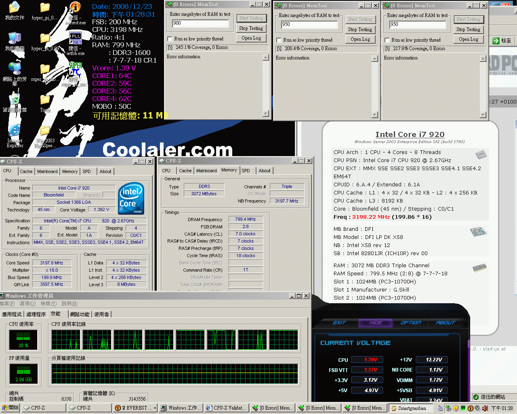Click the orange EVEREST info tray icon

[471, 408]
